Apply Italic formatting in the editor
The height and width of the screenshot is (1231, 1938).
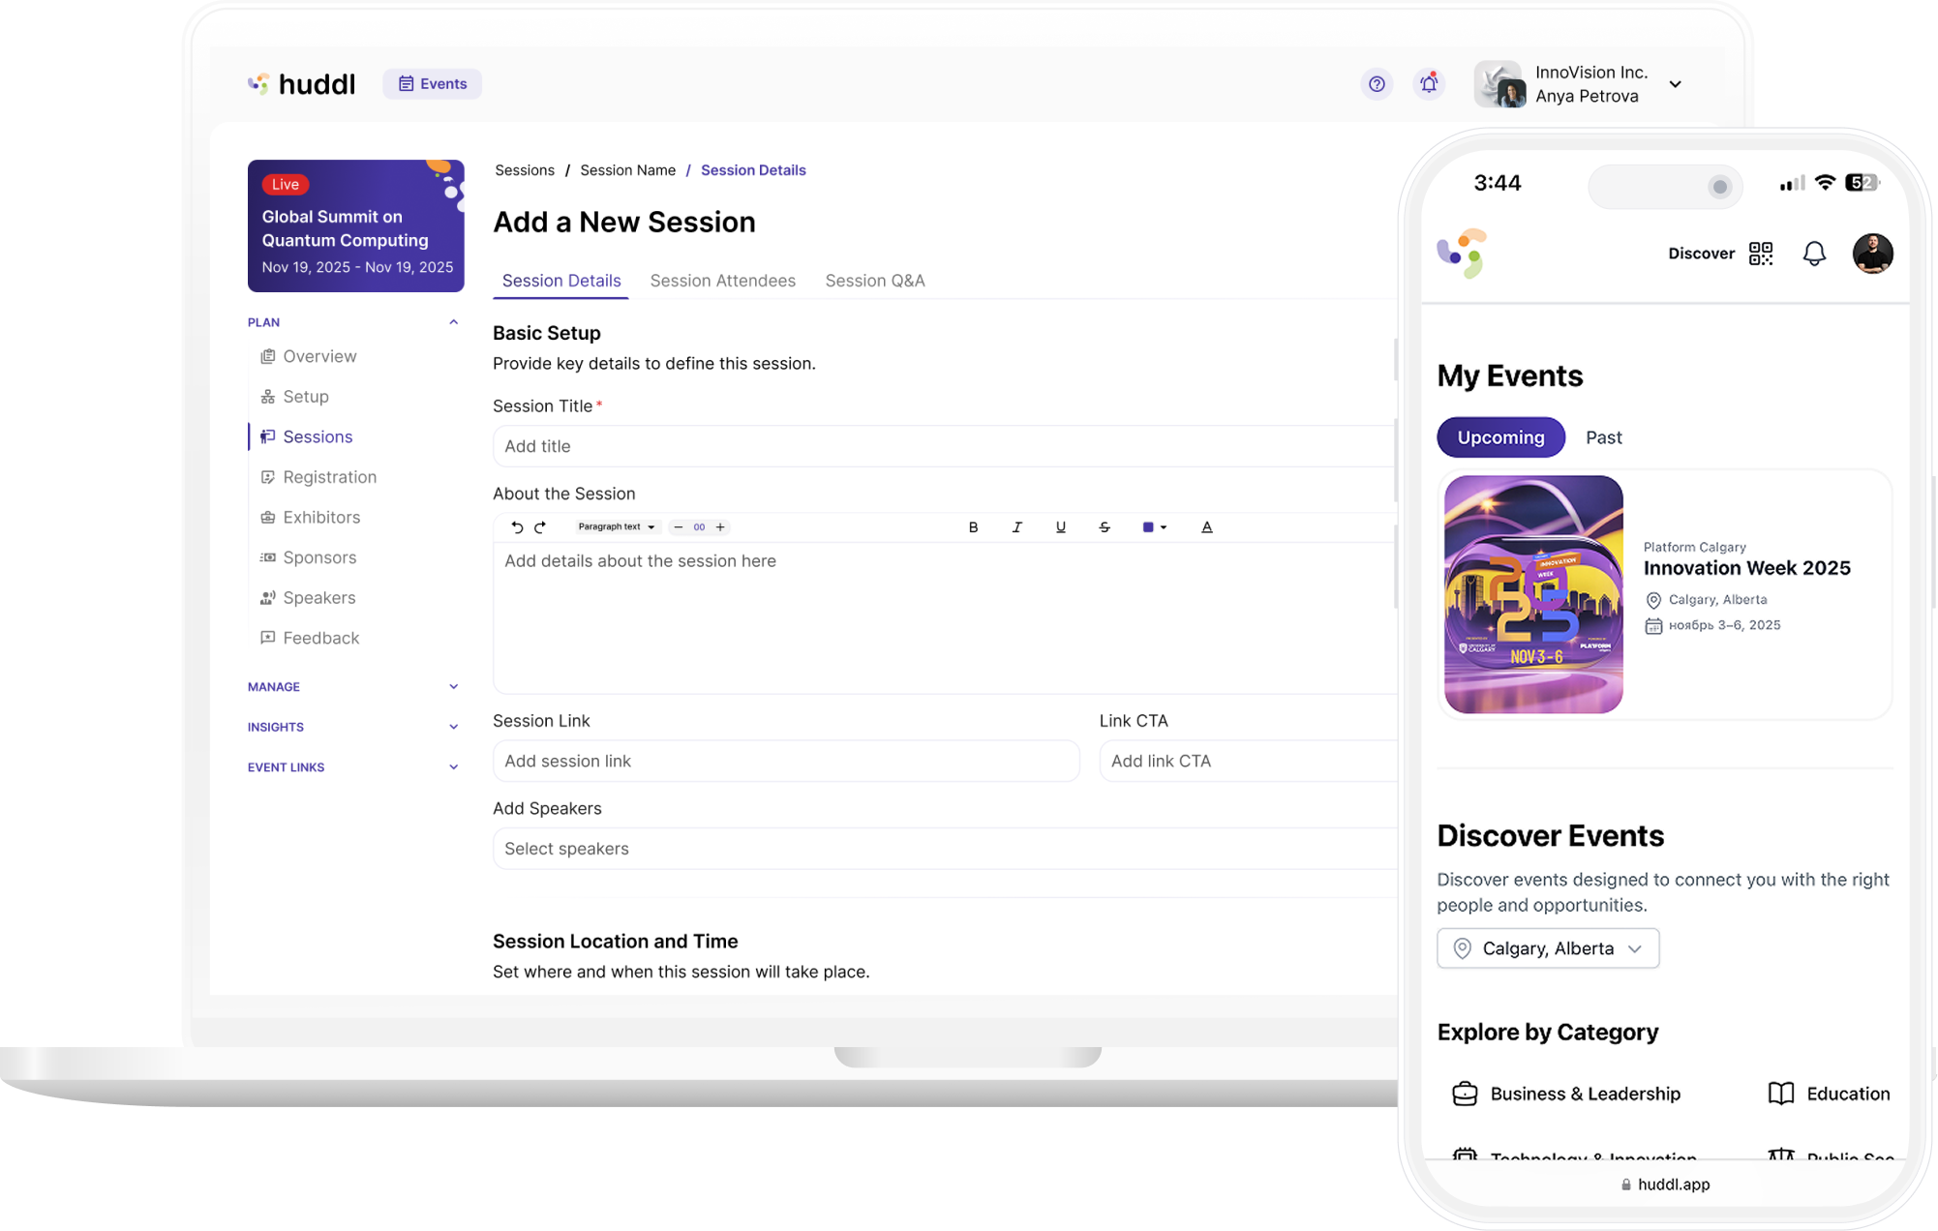1016,526
